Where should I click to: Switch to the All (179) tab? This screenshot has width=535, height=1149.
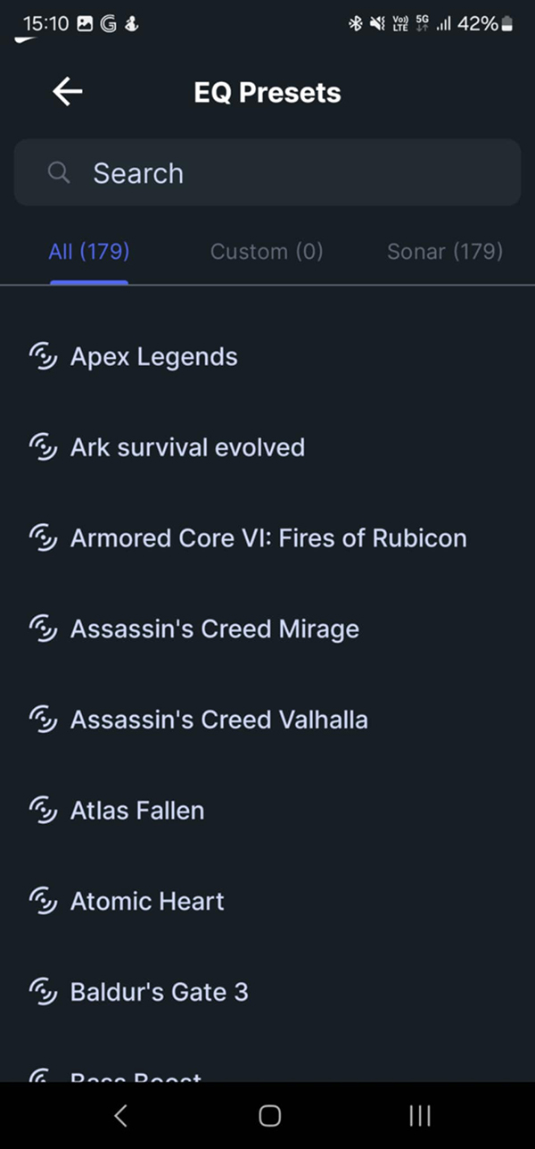(x=89, y=252)
